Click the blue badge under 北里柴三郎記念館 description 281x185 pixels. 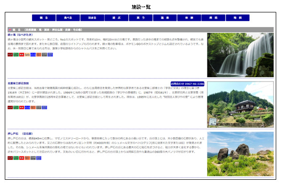(x=27, y=108)
